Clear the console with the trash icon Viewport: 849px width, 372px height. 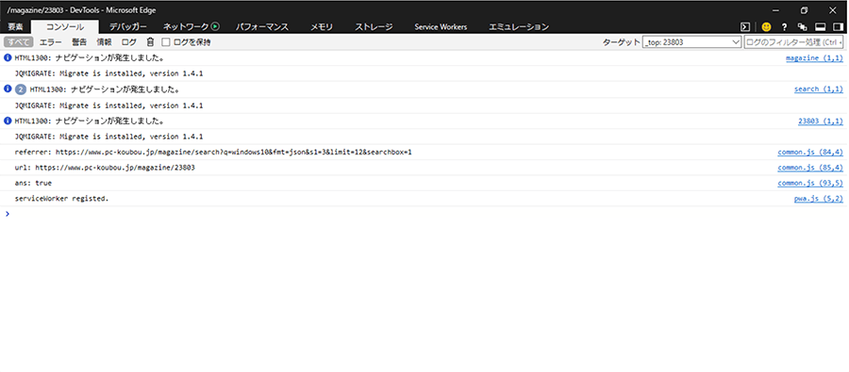click(x=151, y=41)
